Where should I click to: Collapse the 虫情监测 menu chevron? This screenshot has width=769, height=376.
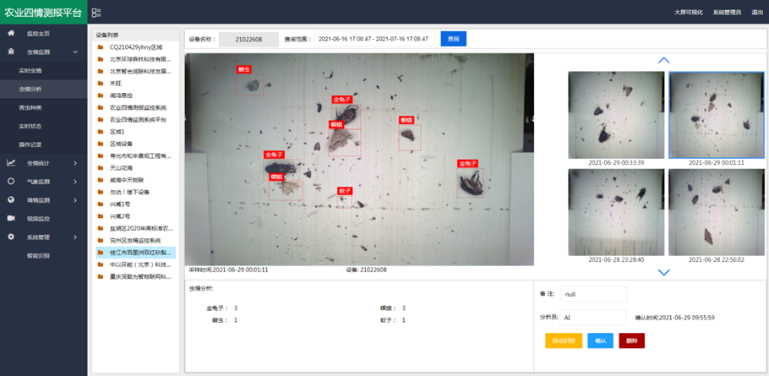coord(75,52)
